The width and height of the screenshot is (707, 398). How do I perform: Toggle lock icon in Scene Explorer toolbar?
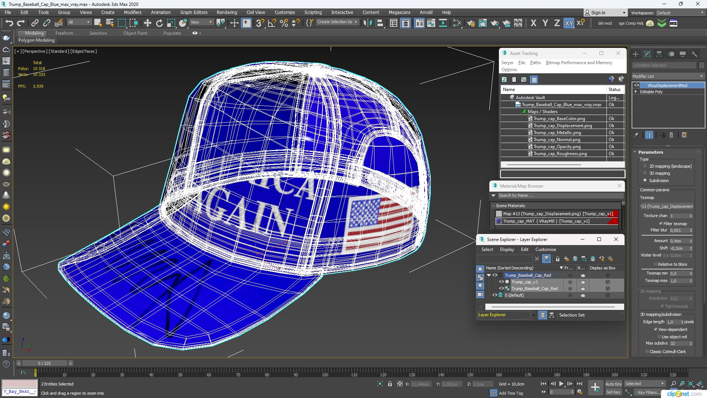pos(557,259)
